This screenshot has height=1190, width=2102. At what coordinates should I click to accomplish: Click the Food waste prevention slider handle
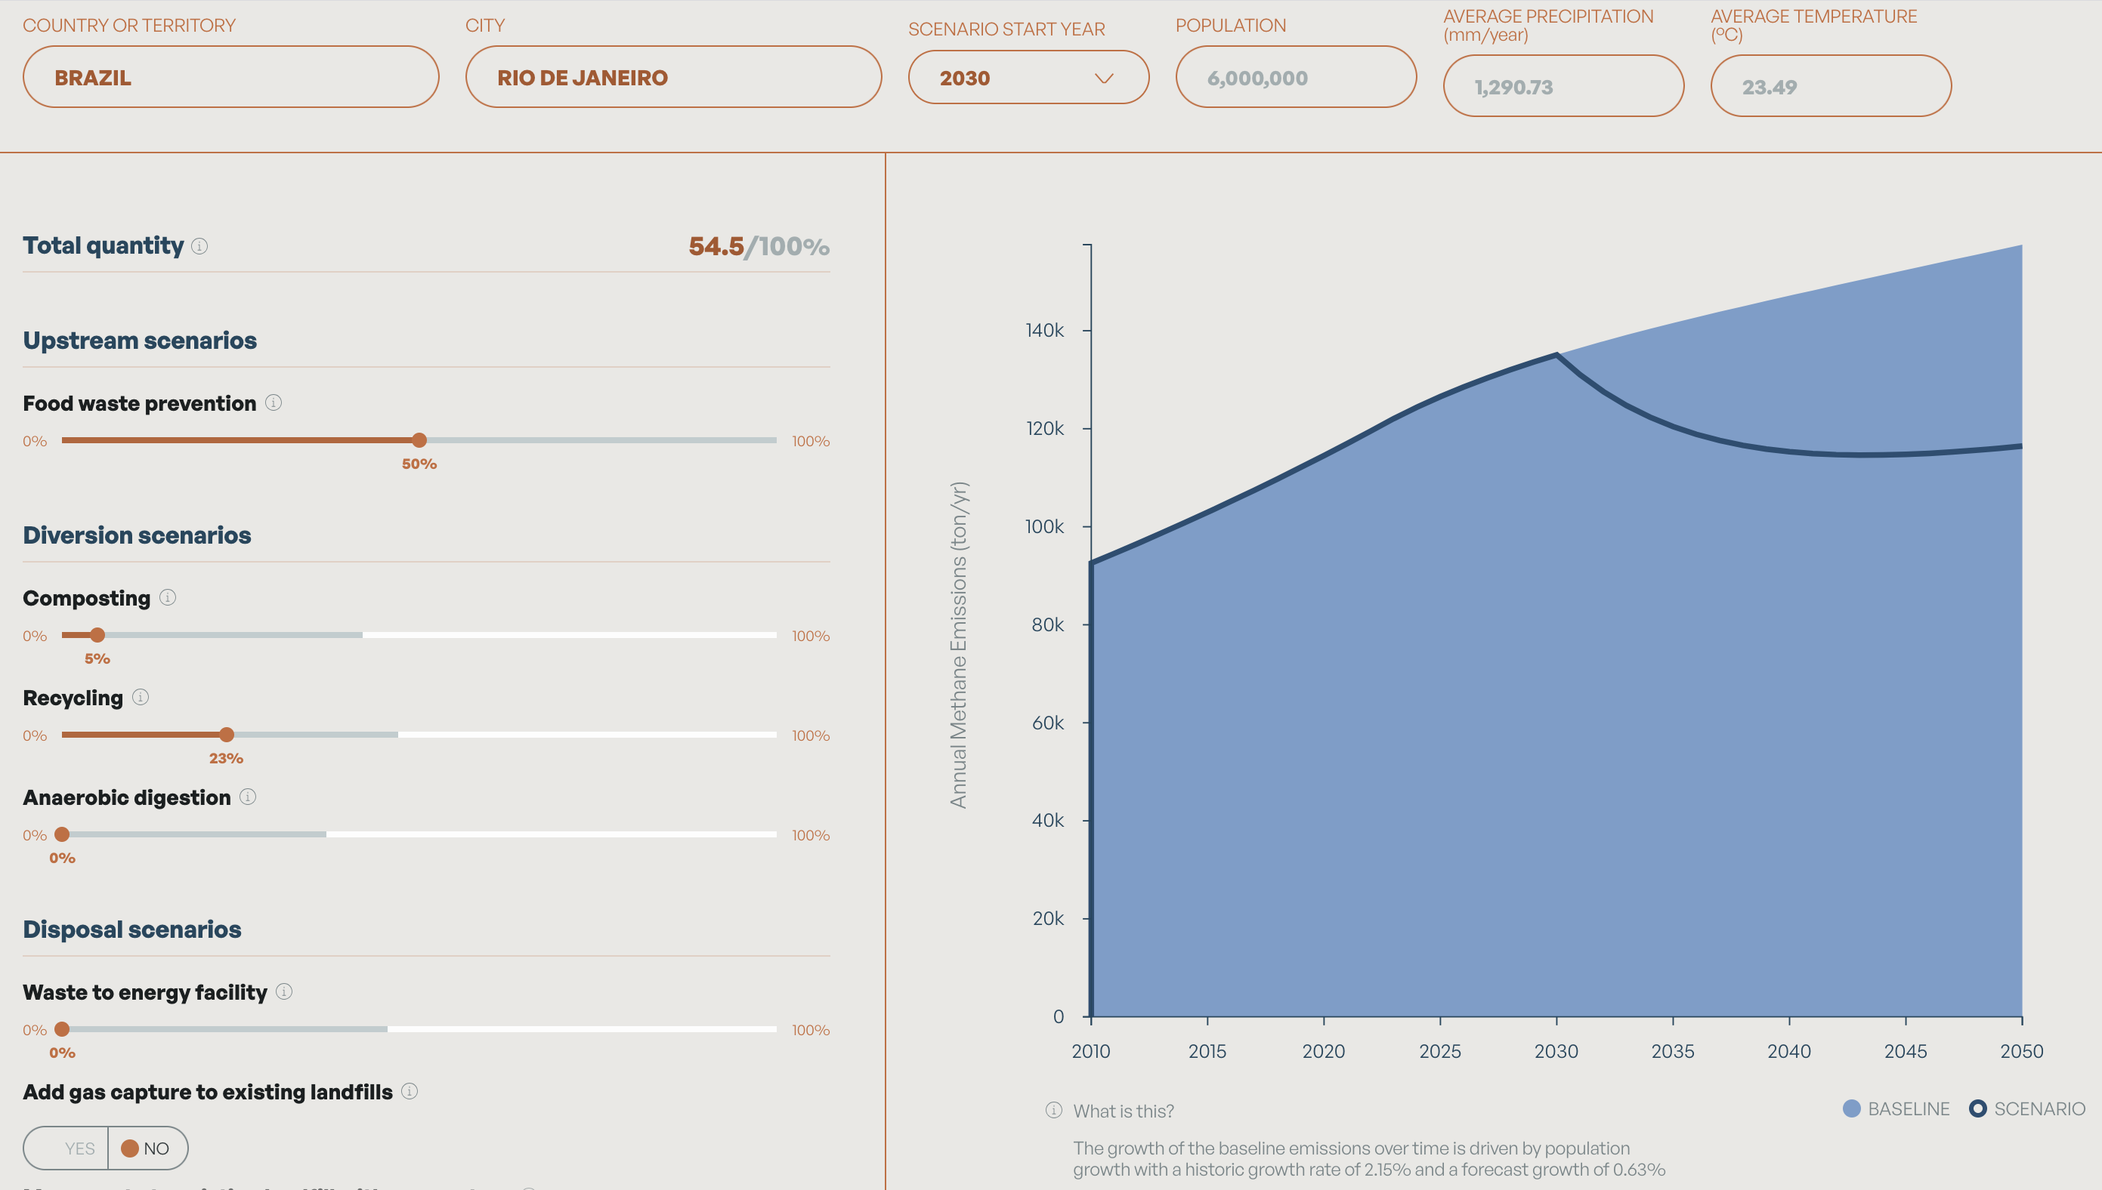tap(419, 440)
